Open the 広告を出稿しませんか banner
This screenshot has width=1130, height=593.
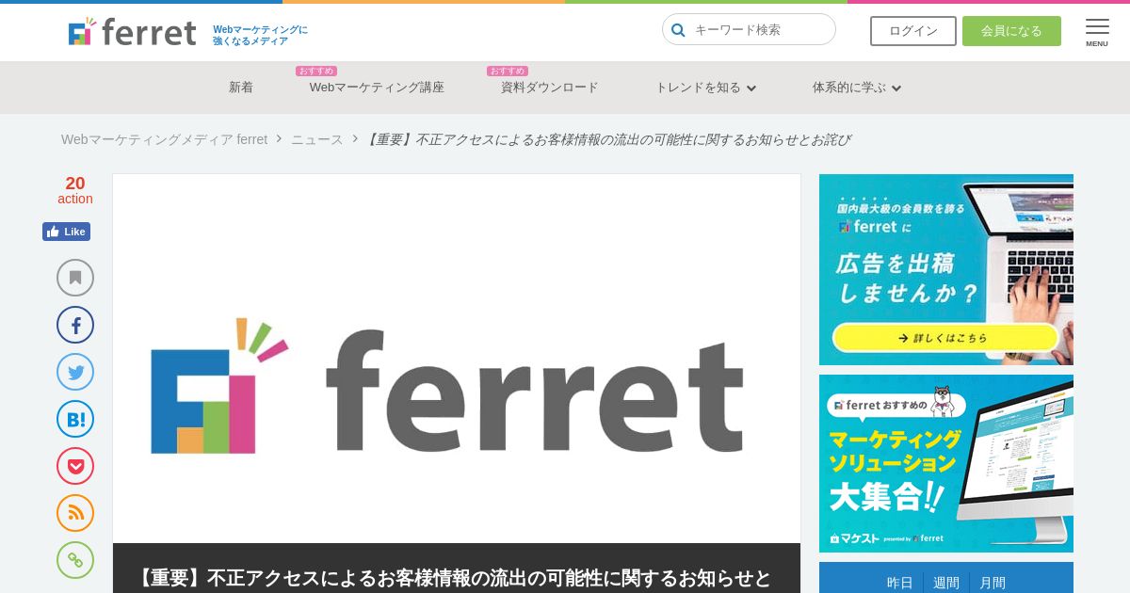pyautogui.click(x=946, y=269)
